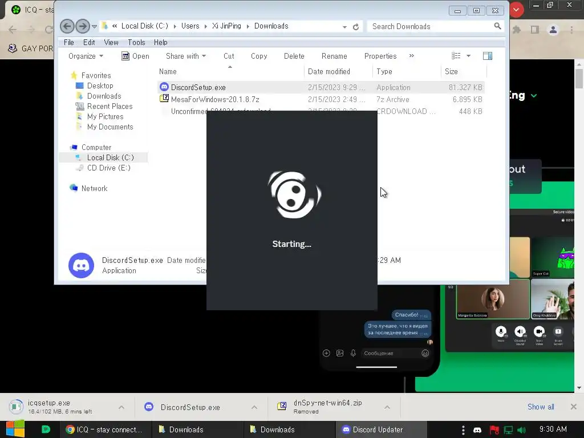Image resolution: width=584 pixels, height=438 pixels.
Task: Select the MesaForWindows-20.1.8.7z file
Action: point(215,99)
